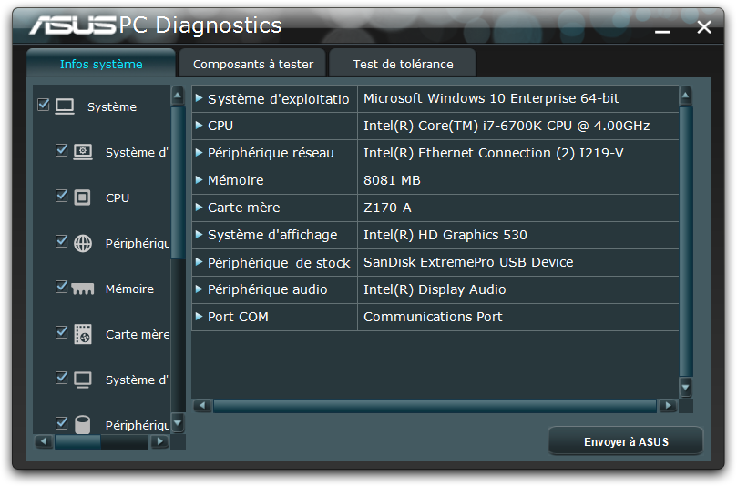The height and width of the screenshot is (486, 737).
Task: Click the Envoyer à ASUS button
Action: coord(626,441)
